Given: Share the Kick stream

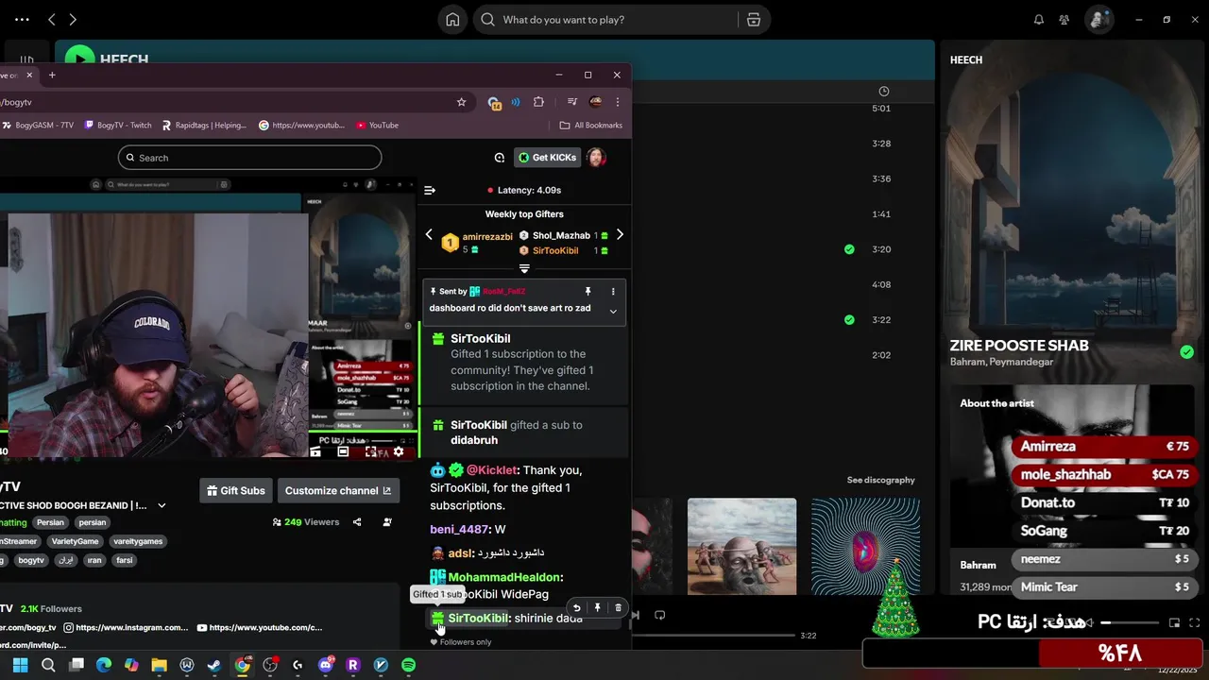Looking at the screenshot, I should pyautogui.click(x=357, y=522).
